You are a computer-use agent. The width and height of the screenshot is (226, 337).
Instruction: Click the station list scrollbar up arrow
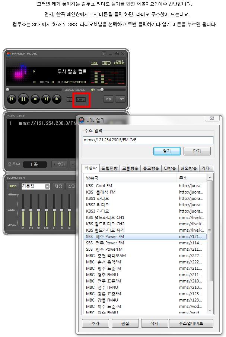coord(210,177)
